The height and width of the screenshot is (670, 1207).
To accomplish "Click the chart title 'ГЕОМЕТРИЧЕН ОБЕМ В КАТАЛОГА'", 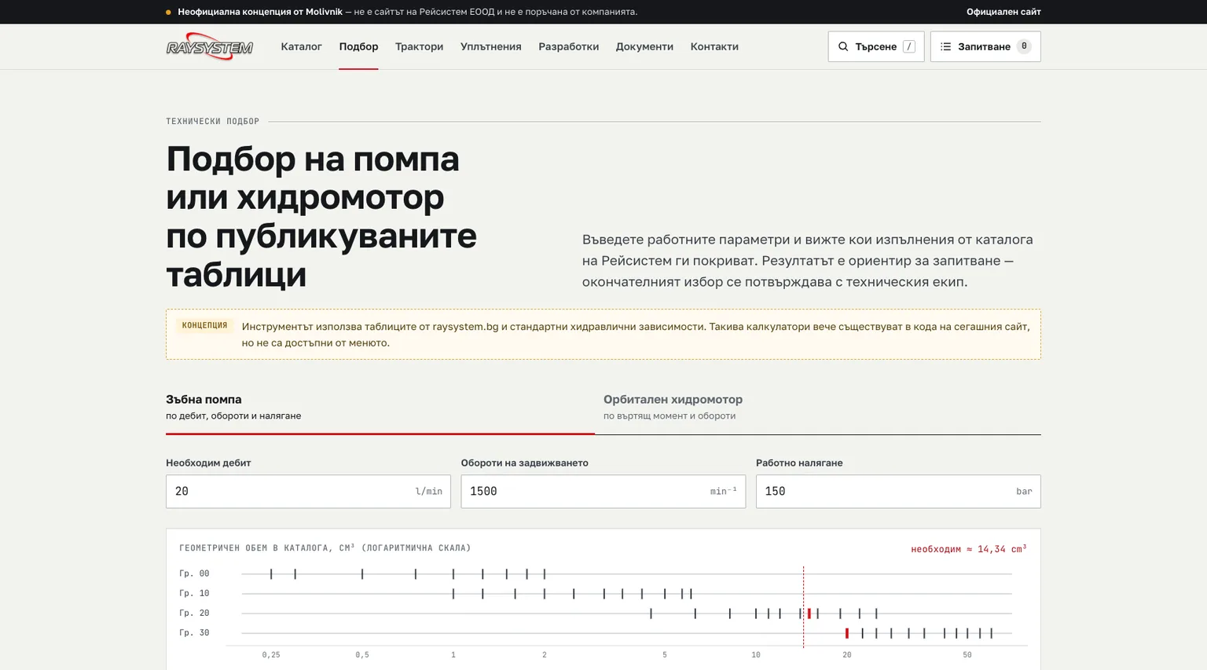I will coord(325,547).
